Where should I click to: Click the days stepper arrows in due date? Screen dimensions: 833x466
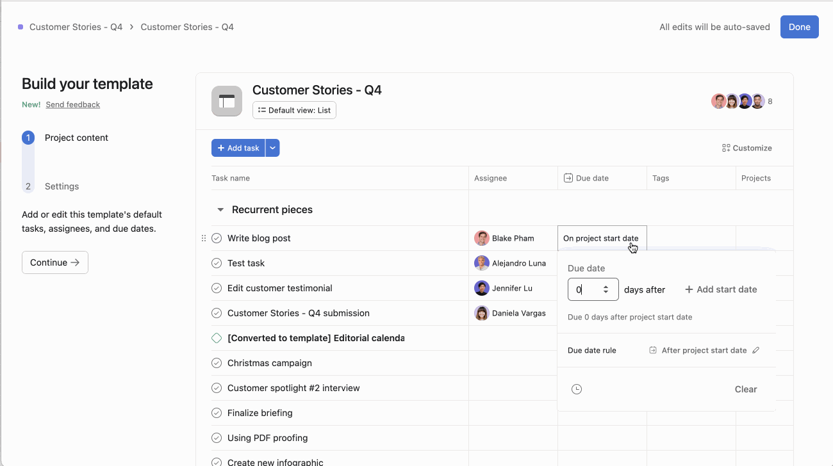point(606,289)
